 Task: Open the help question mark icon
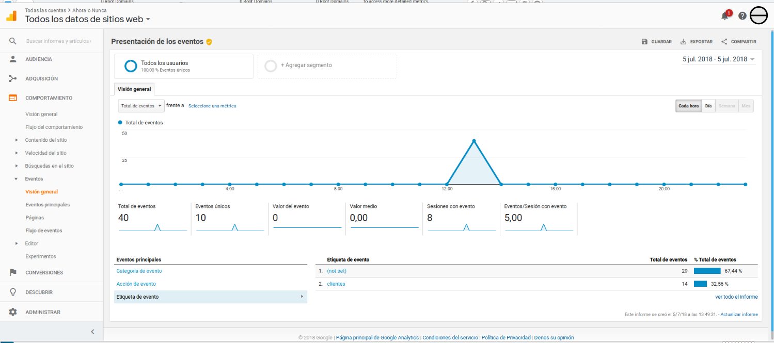[742, 15]
